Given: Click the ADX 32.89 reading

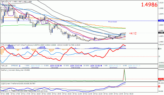Looking at the screenshot, I should click(95, 66).
